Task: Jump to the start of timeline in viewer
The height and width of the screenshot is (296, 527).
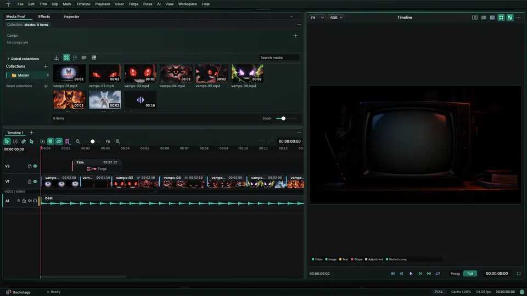Action: pos(393,274)
